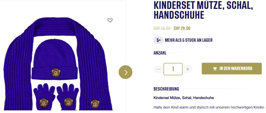Increase quantity with plus button
Viewport: 266px width, 113px height.
188,69
